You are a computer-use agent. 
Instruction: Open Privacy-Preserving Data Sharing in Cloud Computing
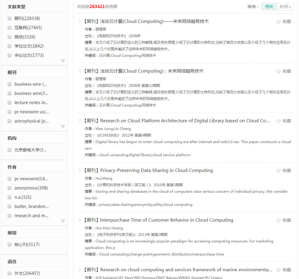pos(156,170)
